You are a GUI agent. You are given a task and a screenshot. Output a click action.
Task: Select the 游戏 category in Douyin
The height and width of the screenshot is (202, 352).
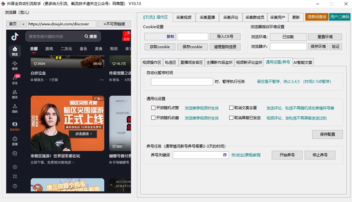[49, 49]
